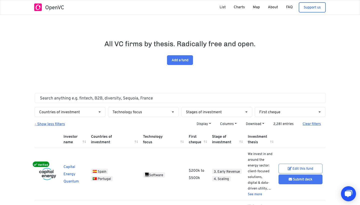Viewport: 360px width, 205px height.
Task: Sort by First cheque column arrows
Action: 205,142
